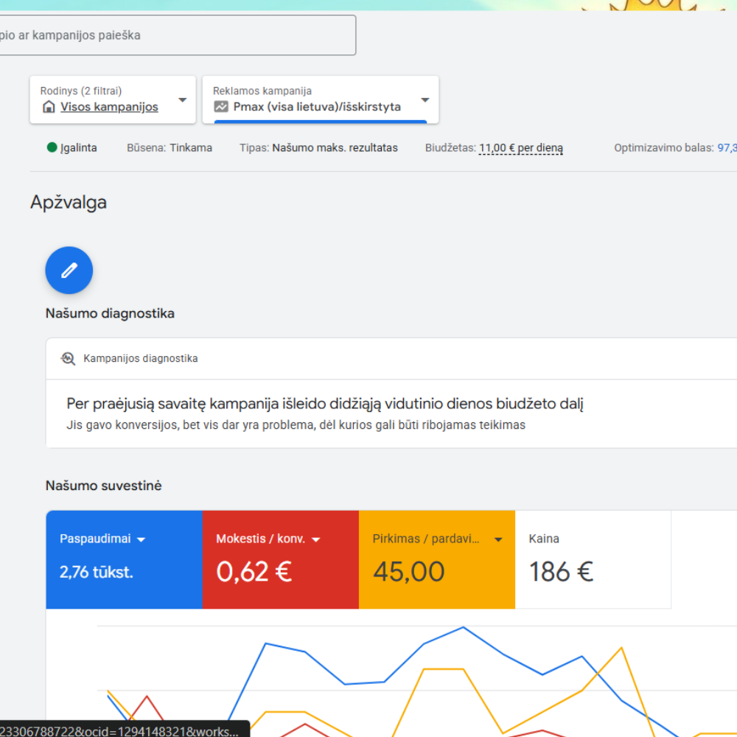Expand the Mokestis / konv. metric dropdown

316,539
